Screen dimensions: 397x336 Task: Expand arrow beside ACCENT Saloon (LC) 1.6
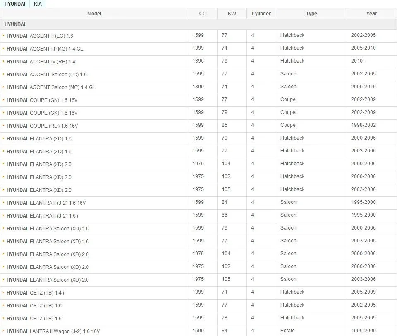[4, 74]
